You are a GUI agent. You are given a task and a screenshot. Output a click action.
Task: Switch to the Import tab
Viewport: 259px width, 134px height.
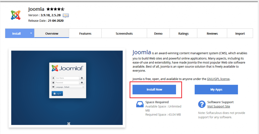click(x=240, y=33)
